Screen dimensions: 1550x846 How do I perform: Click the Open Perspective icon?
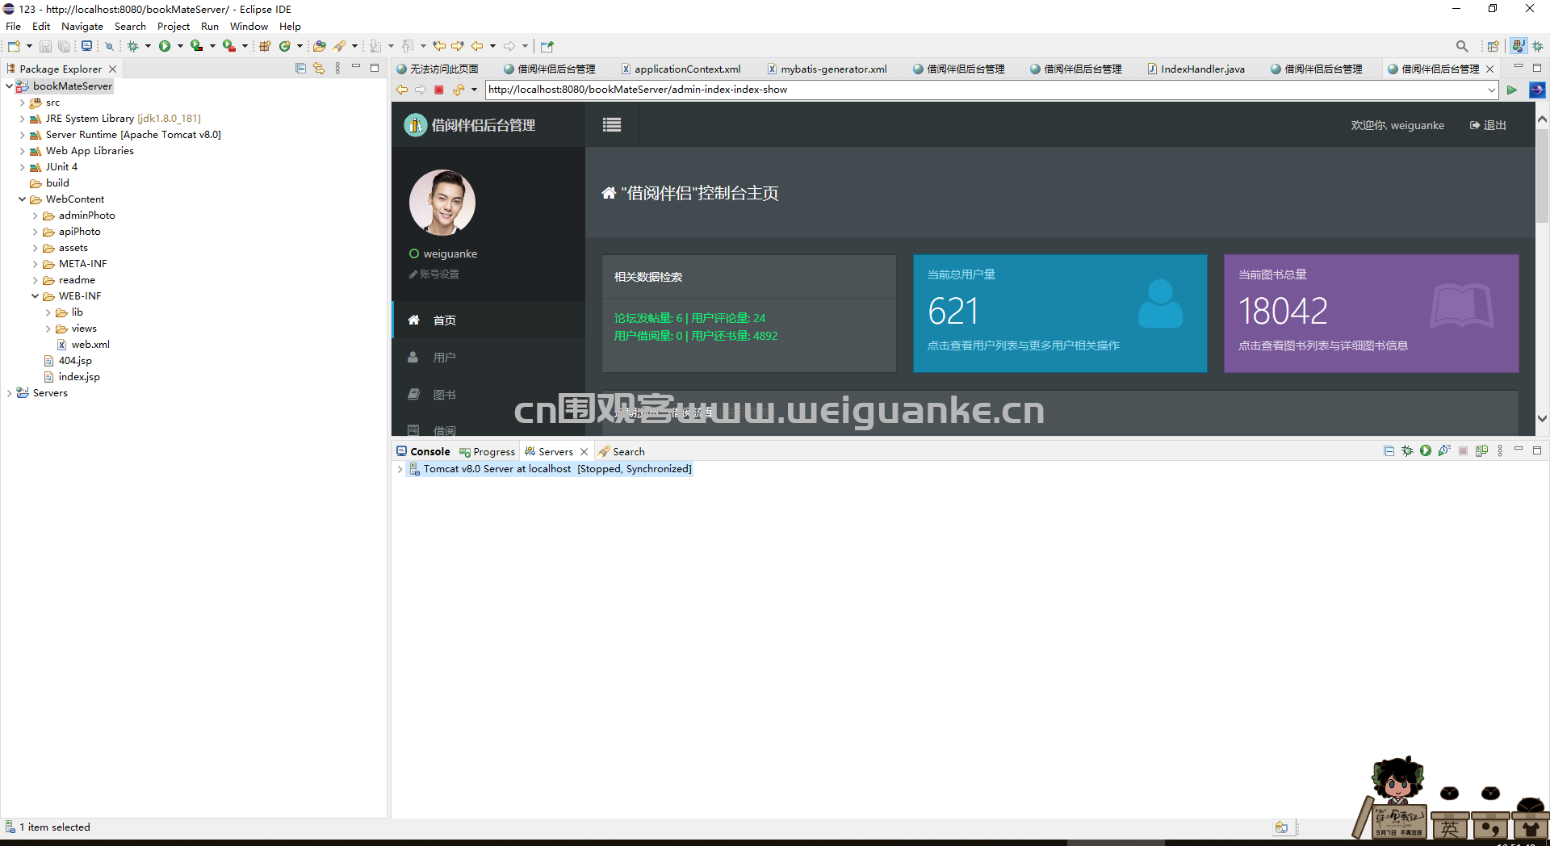pyautogui.click(x=1493, y=46)
